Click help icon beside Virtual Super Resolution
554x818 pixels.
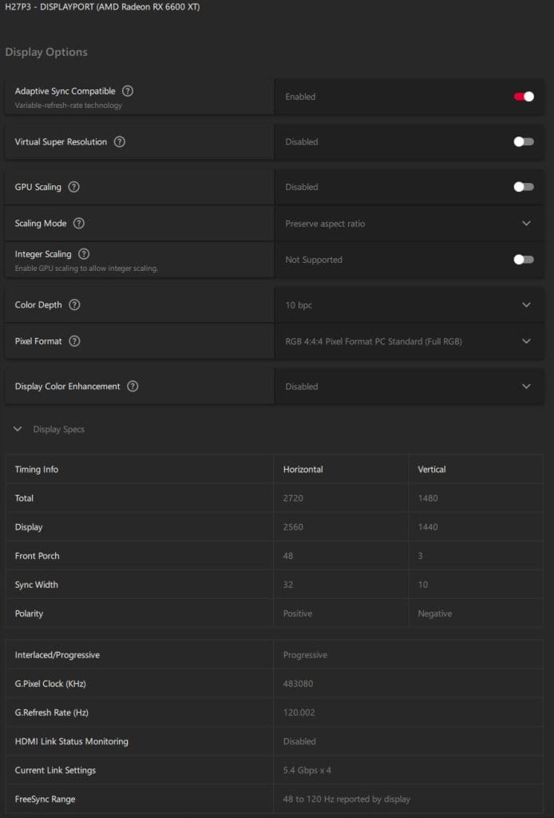(120, 142)
